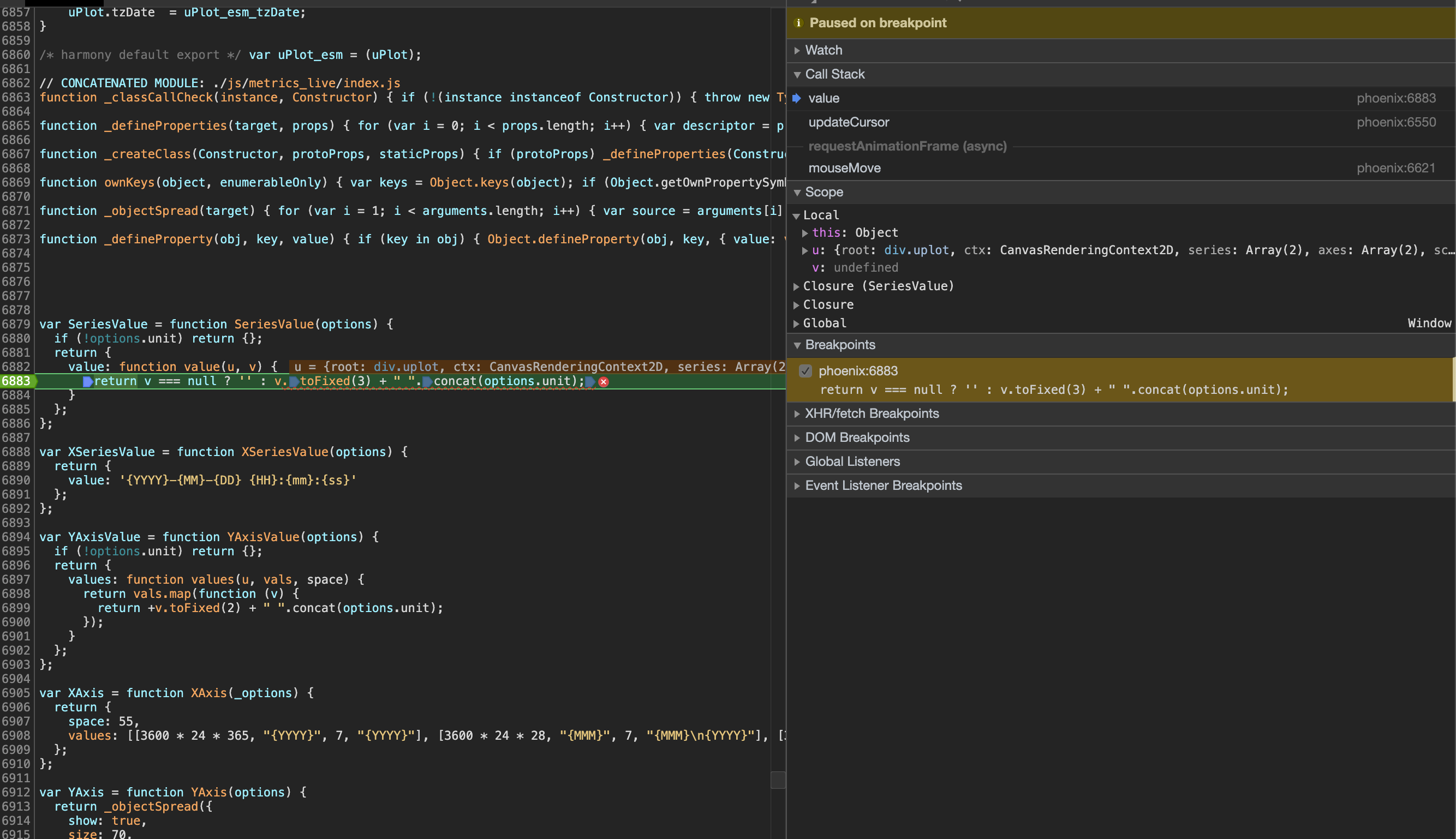Screen dimensions: 1456x839
Task: Expand the Closure (SeriesValue) scope
Action: pos(797,286)
